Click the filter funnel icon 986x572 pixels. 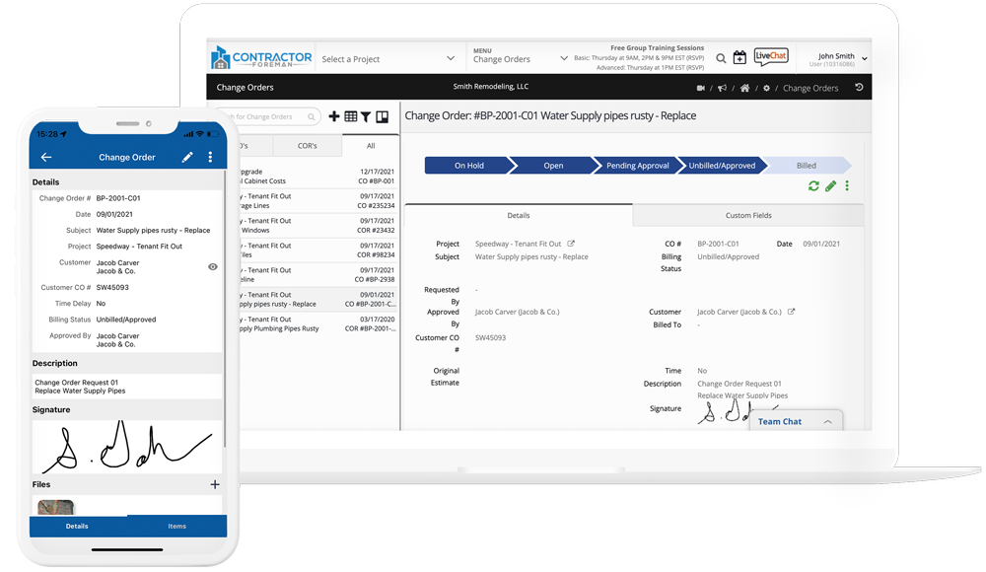366,116
